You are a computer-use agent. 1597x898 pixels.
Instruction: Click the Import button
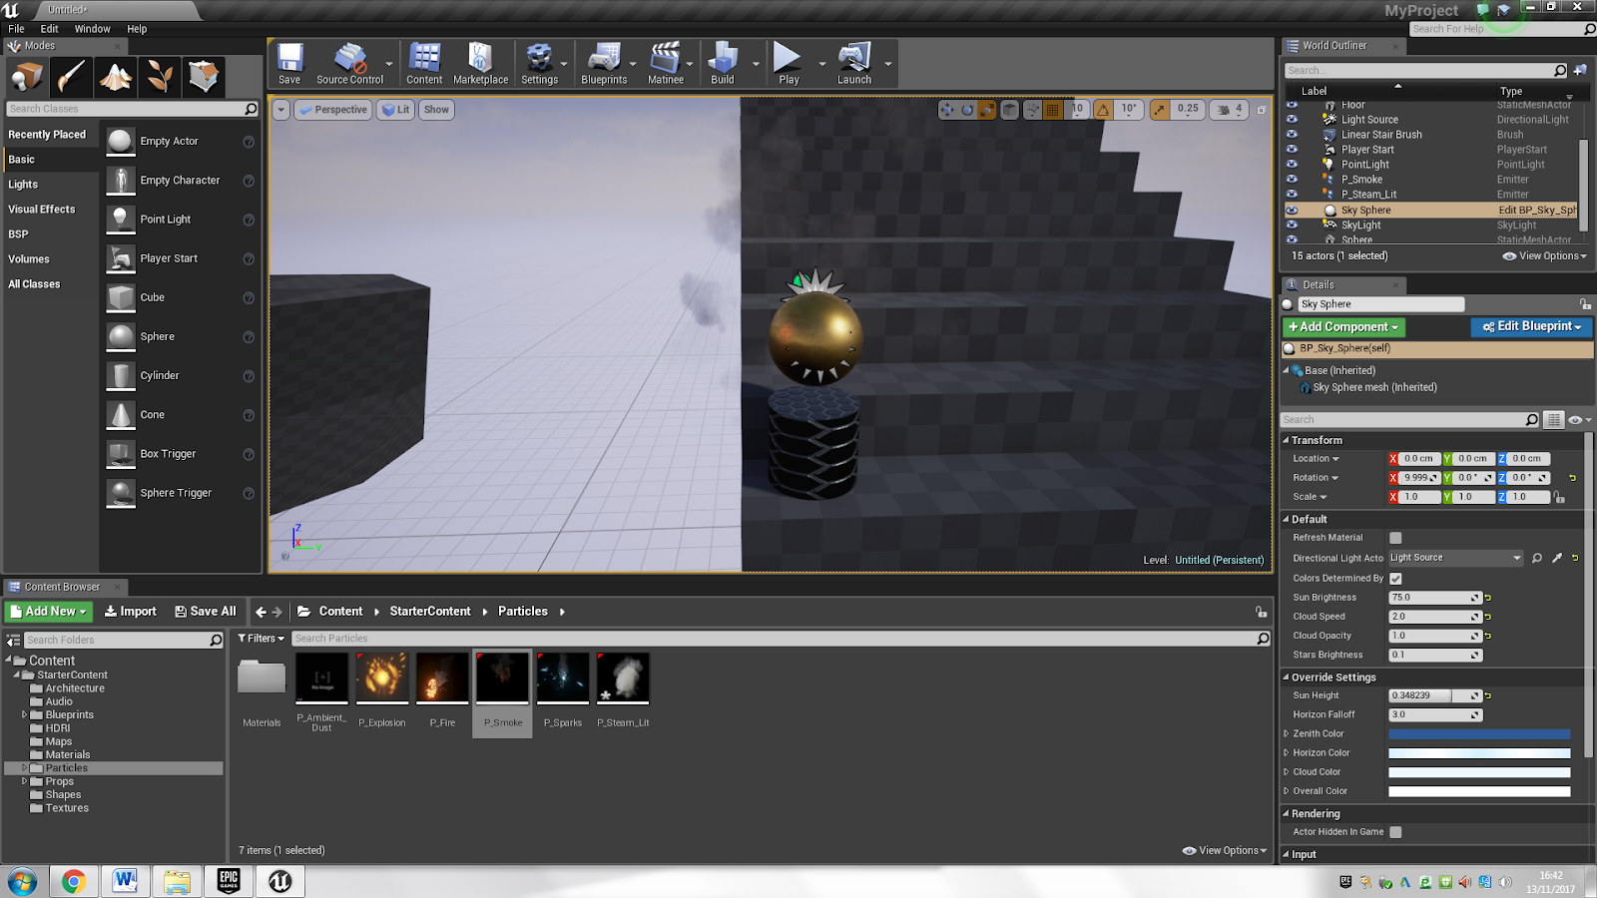click(x=131, y=612)
